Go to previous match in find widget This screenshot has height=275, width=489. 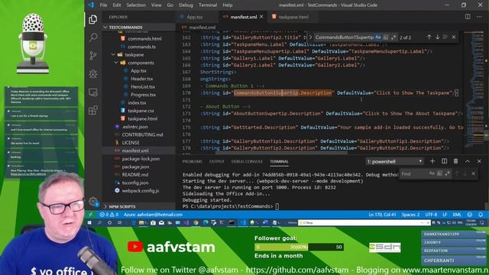(429, 37)
